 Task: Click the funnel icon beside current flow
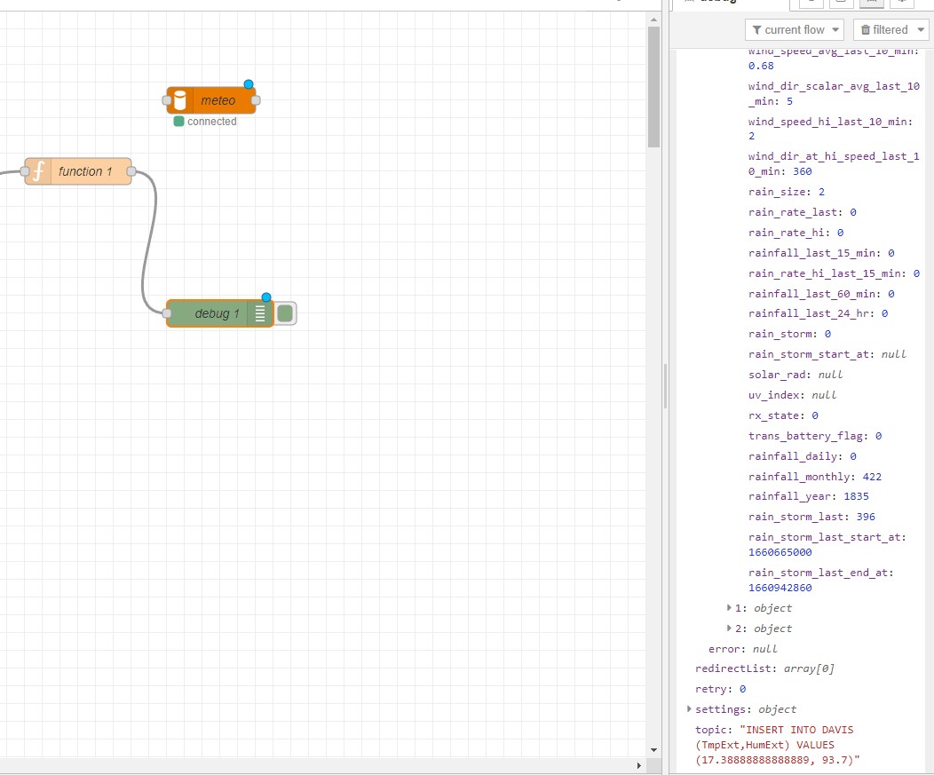[x=756, y=30]
